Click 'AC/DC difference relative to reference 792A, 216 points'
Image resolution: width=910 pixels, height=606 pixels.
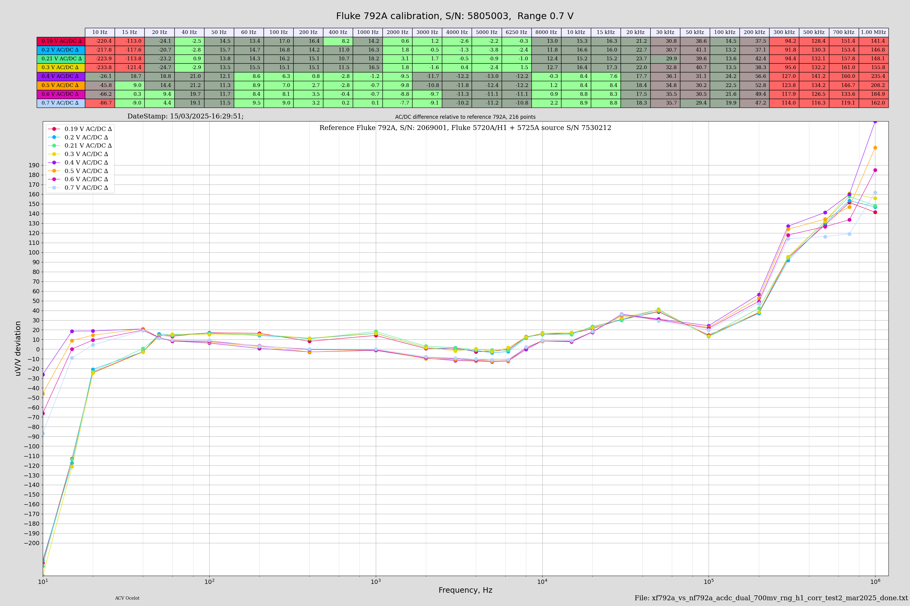(x=465, y=117)
